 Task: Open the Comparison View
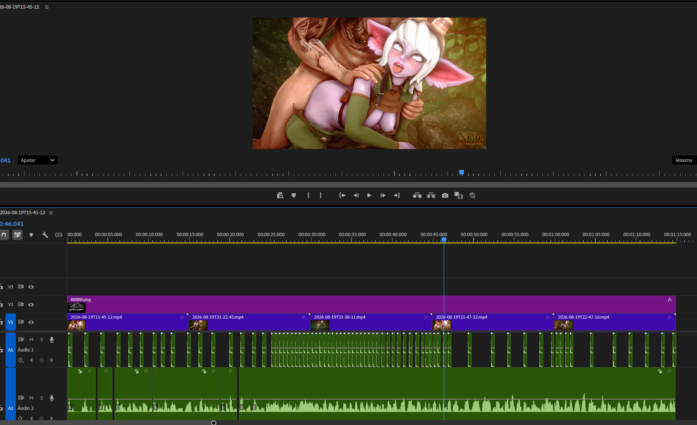(458, 195)
